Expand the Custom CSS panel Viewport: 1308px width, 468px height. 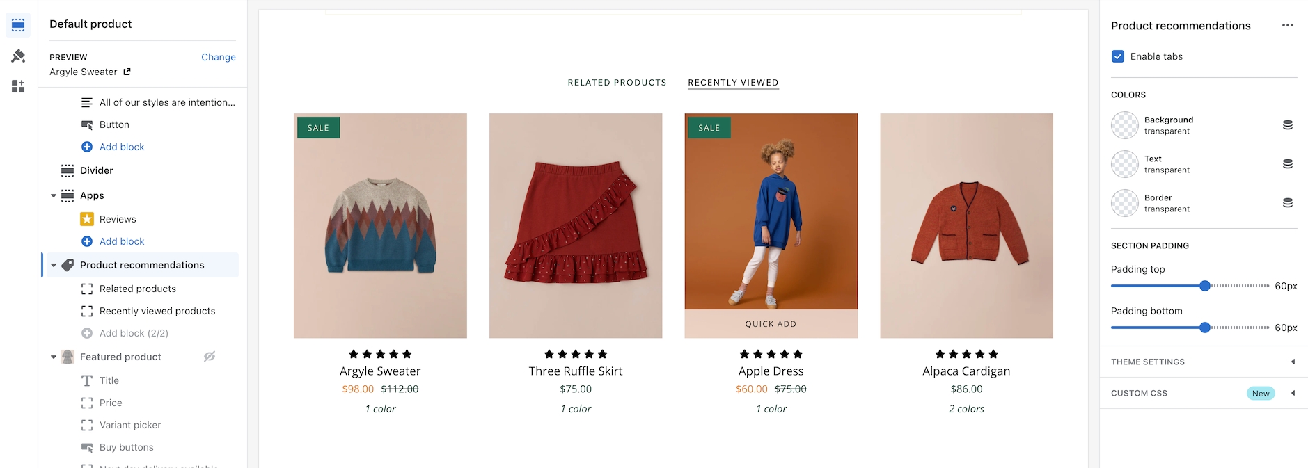[x=1204, y=393]
